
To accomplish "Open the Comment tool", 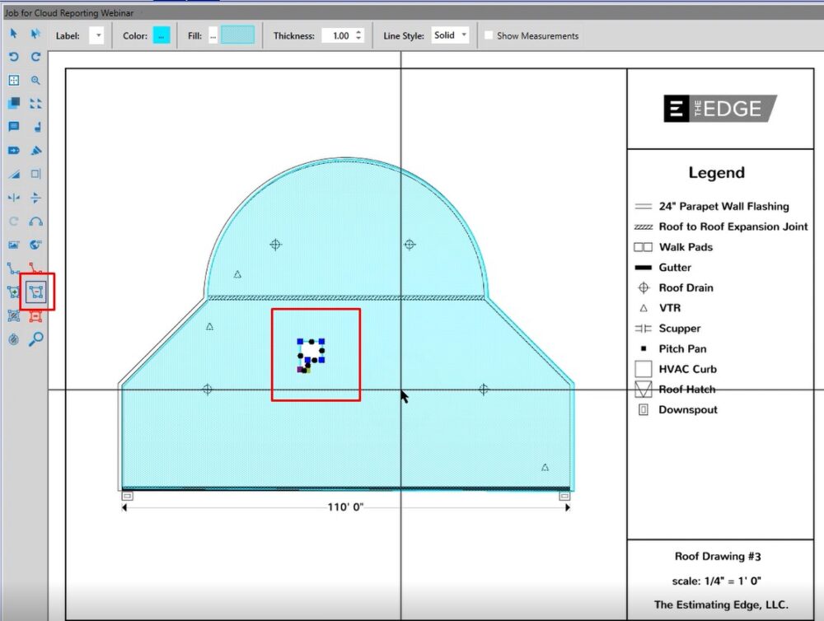I will click(x=12, y=127).
